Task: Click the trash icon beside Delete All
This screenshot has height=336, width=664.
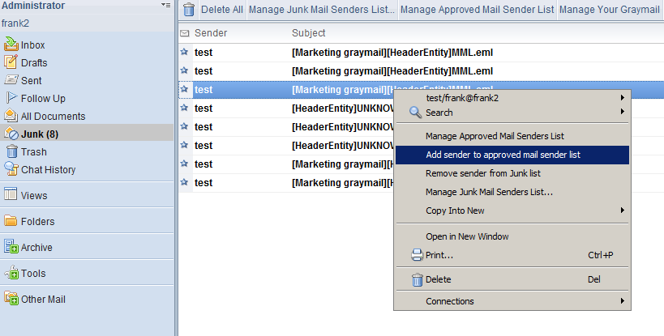Action: click(189, 10)
